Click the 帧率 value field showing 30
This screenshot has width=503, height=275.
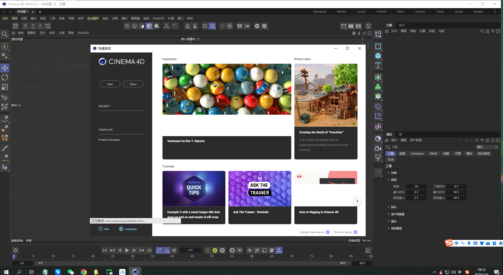[416, 186]
